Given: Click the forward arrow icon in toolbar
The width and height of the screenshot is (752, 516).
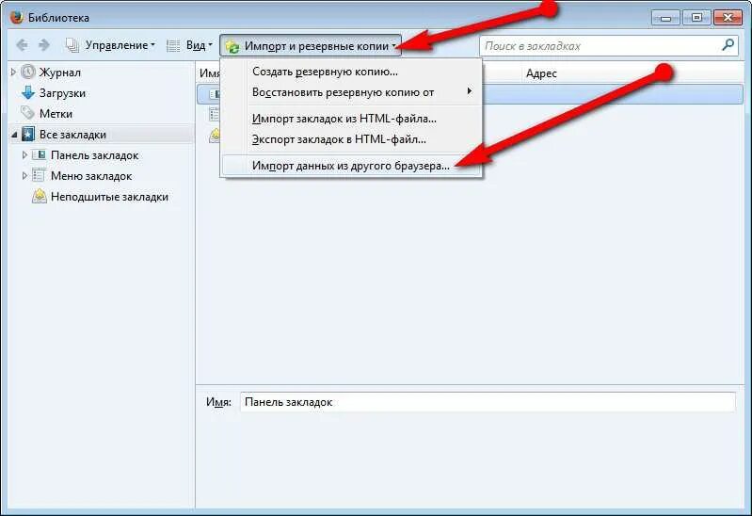Looking at the screenshot, I should point(43,45).
